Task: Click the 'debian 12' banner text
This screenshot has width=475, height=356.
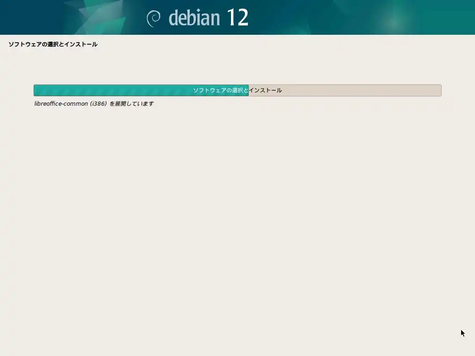Action: tap(208, 17)
